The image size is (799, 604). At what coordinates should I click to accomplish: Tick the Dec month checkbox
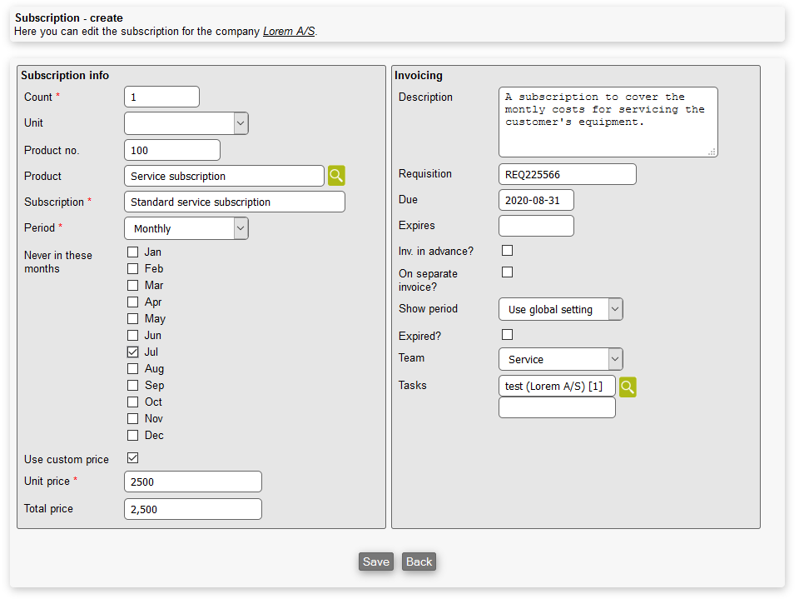coord(133,436)
